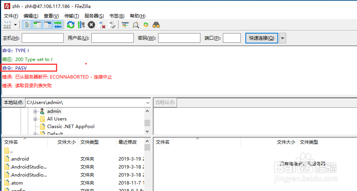
Task: Sort local files by 文件名 column
Action: (25, 142)
